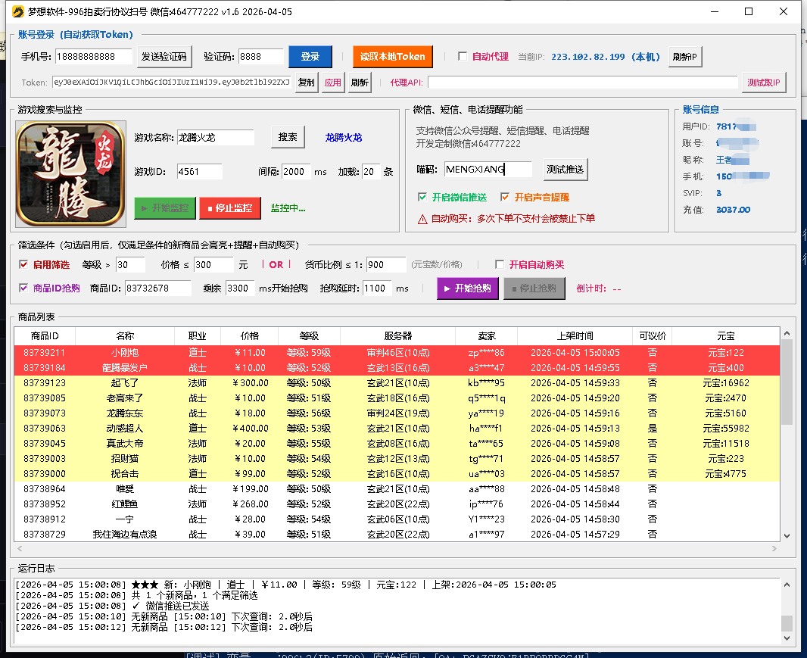Image resolution: width=807 pixels, height=658 pixels.
Task: Click the 测试取IP button
Action: tap(764, 83)
